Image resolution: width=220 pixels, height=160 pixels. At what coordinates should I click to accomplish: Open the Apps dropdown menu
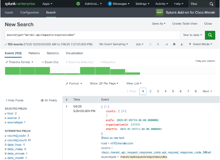coord(48,4)
